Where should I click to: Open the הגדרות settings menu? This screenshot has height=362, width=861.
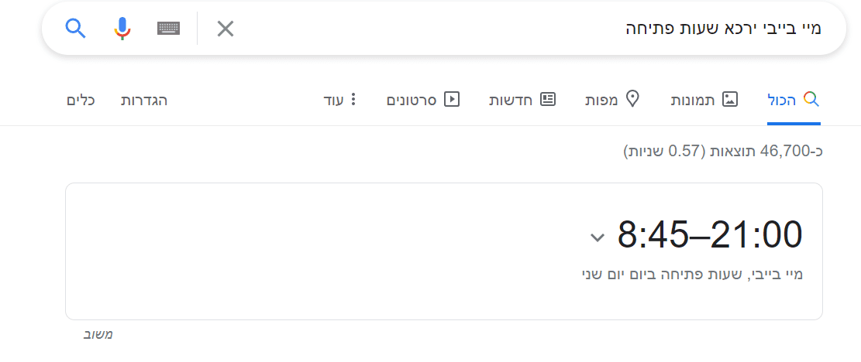[x=144, y=100]
